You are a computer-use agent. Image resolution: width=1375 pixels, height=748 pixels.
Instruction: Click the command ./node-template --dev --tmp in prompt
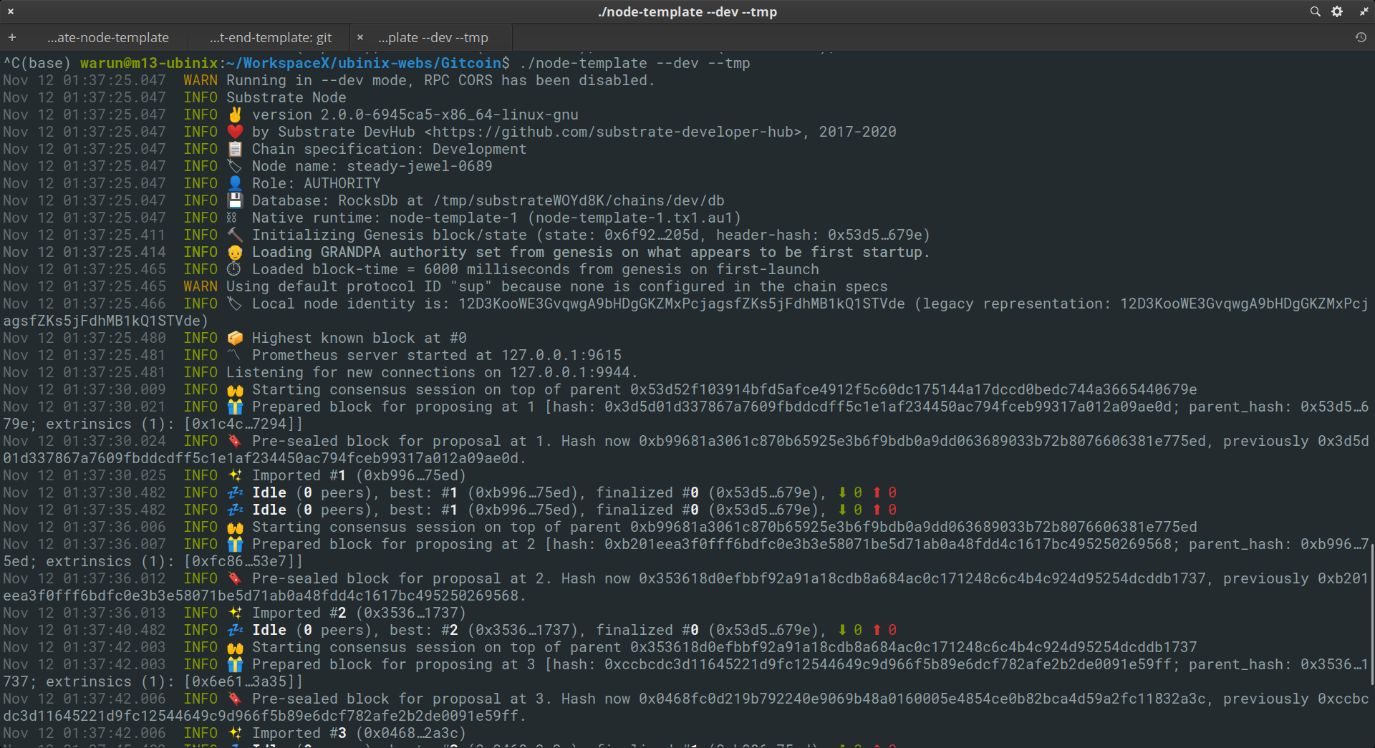point(635,63)
